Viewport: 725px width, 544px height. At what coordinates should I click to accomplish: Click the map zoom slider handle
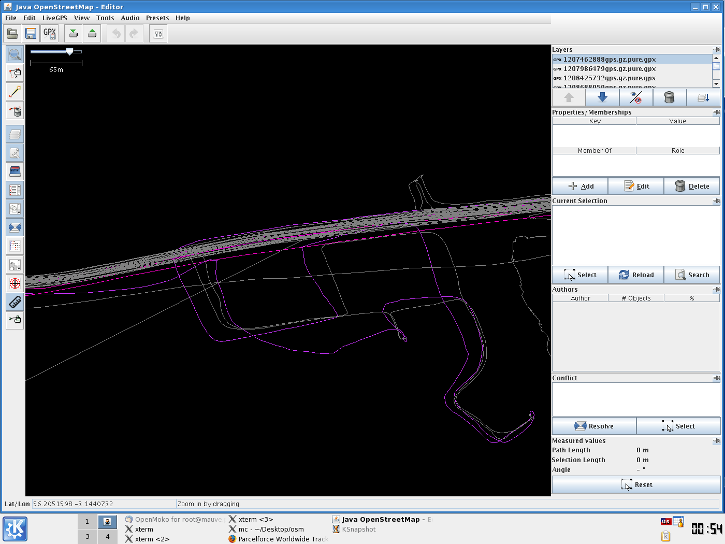click(70, 51)
